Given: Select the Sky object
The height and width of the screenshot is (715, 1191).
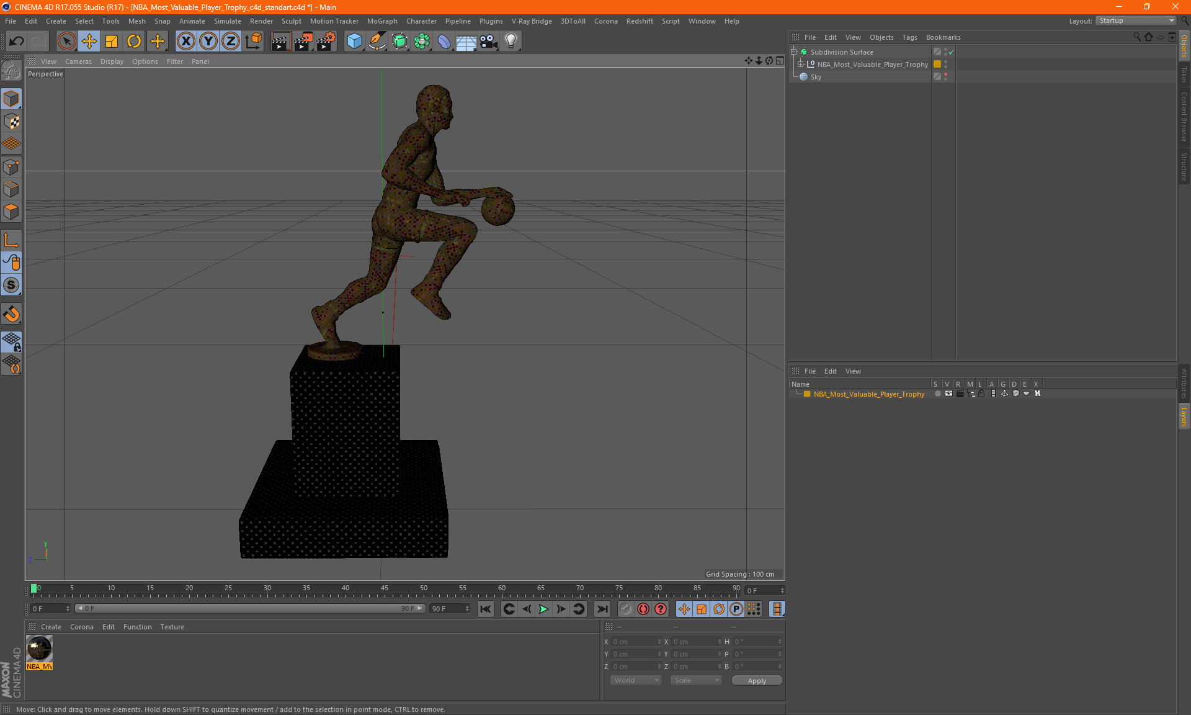Looking at the screenshot, I should click(816, 77).
